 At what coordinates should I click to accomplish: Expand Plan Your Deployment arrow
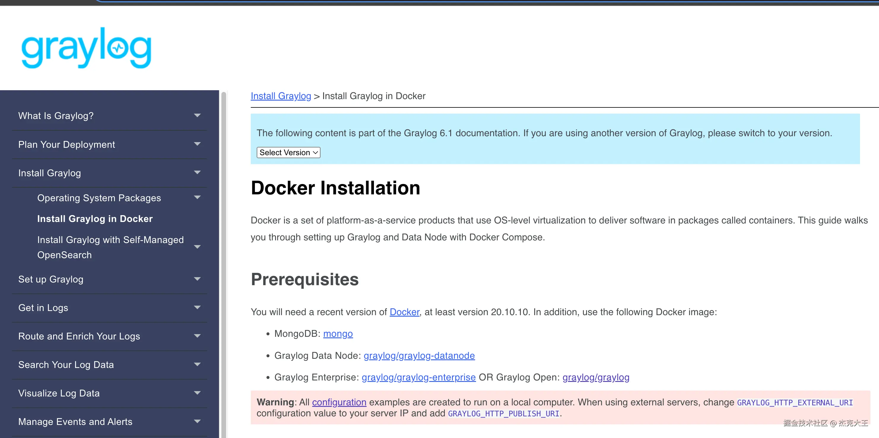click(x=197, y=144)
